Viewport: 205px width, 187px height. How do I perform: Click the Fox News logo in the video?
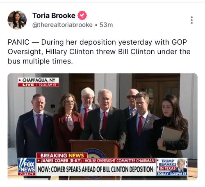point(27,165)
